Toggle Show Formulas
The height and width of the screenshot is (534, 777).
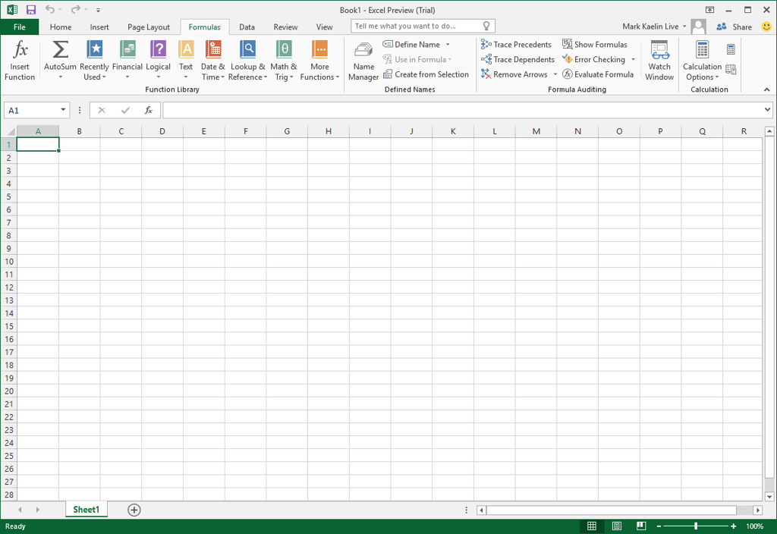[x=595, y=44]
